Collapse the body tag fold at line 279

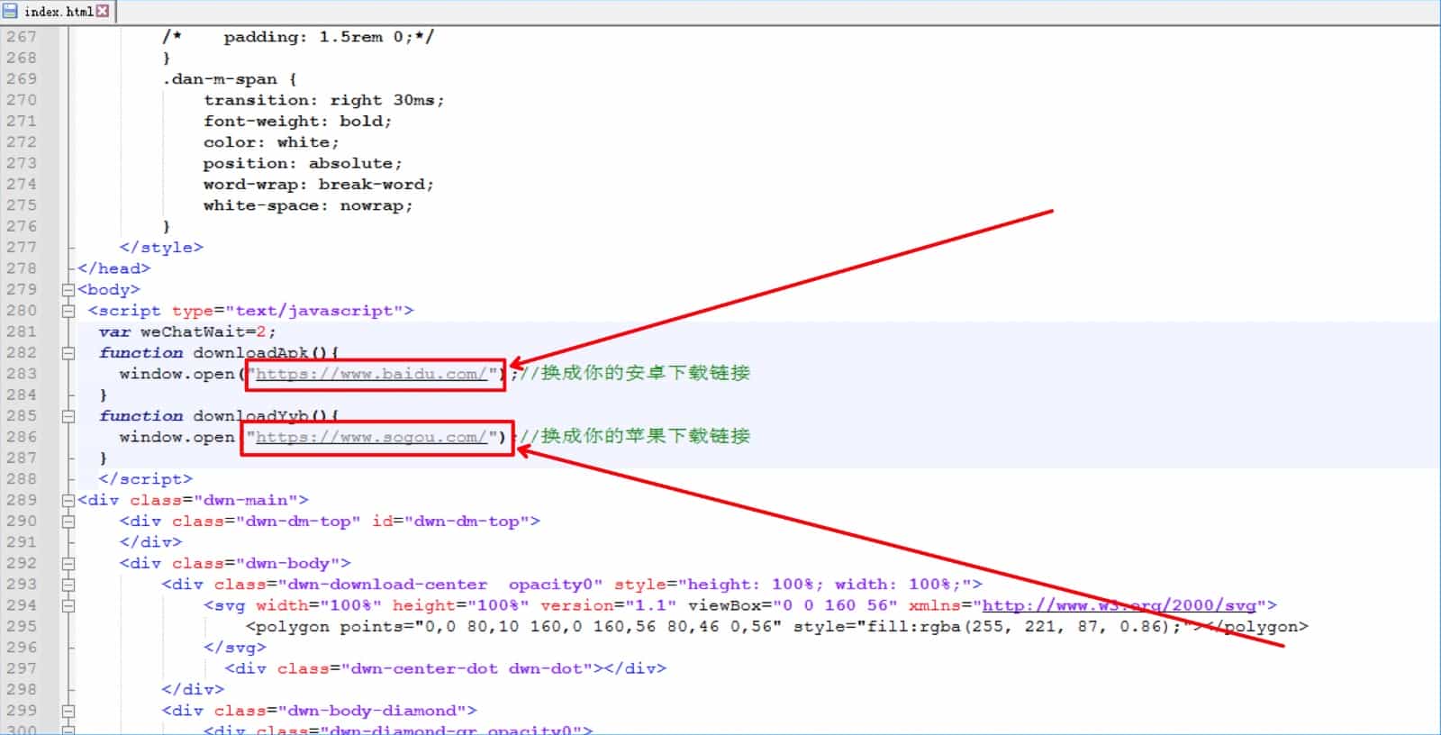[68, 290]
